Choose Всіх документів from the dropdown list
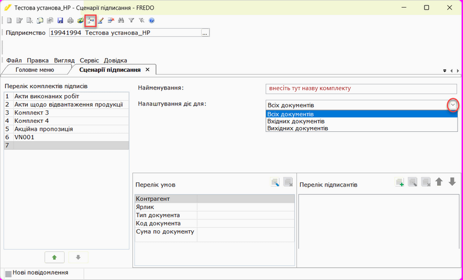463x280 pixels. (x=361, y=115)
